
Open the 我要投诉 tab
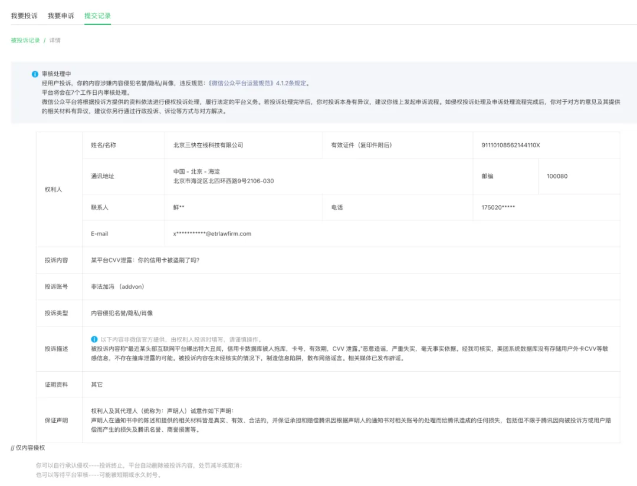click(24, 16)
